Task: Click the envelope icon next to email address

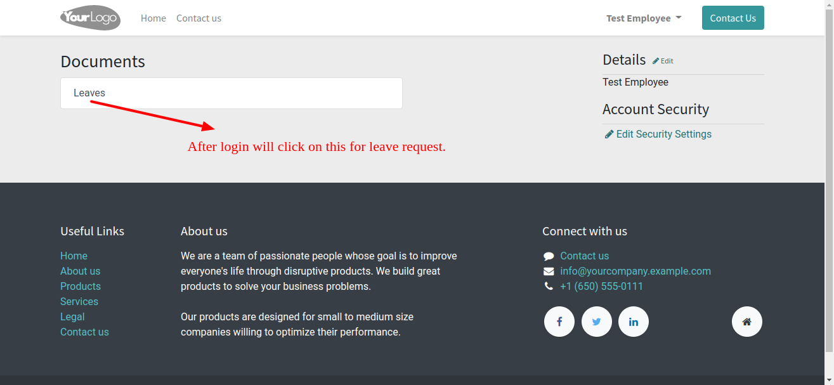Action: point(549,271)
